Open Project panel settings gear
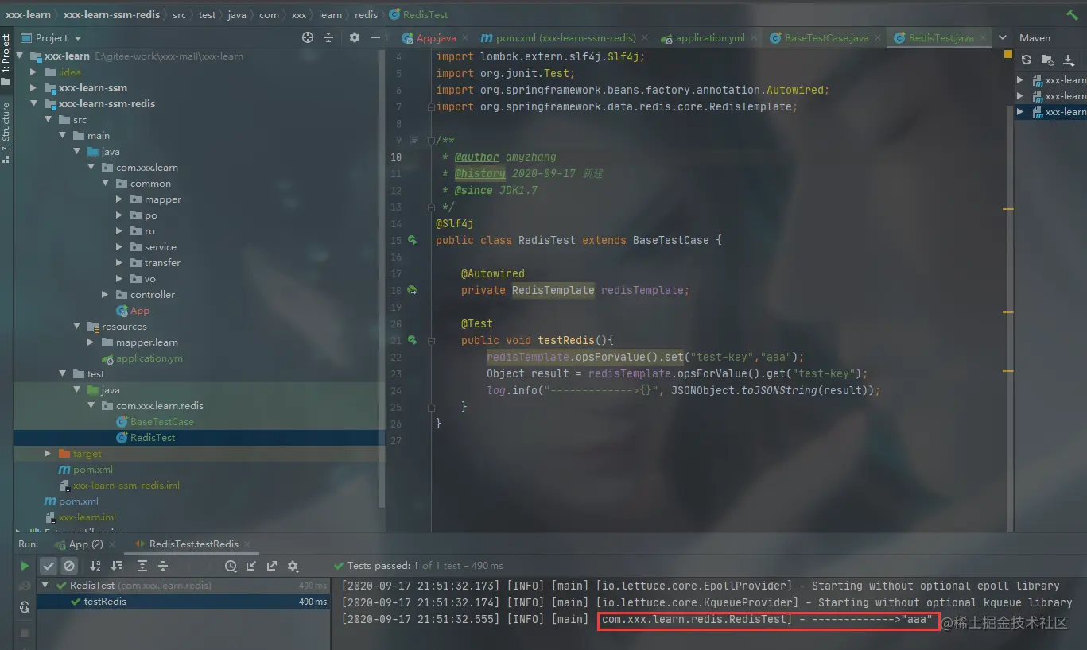The height and width of the screenshot is (650, 1087). [x=355, y=37]
